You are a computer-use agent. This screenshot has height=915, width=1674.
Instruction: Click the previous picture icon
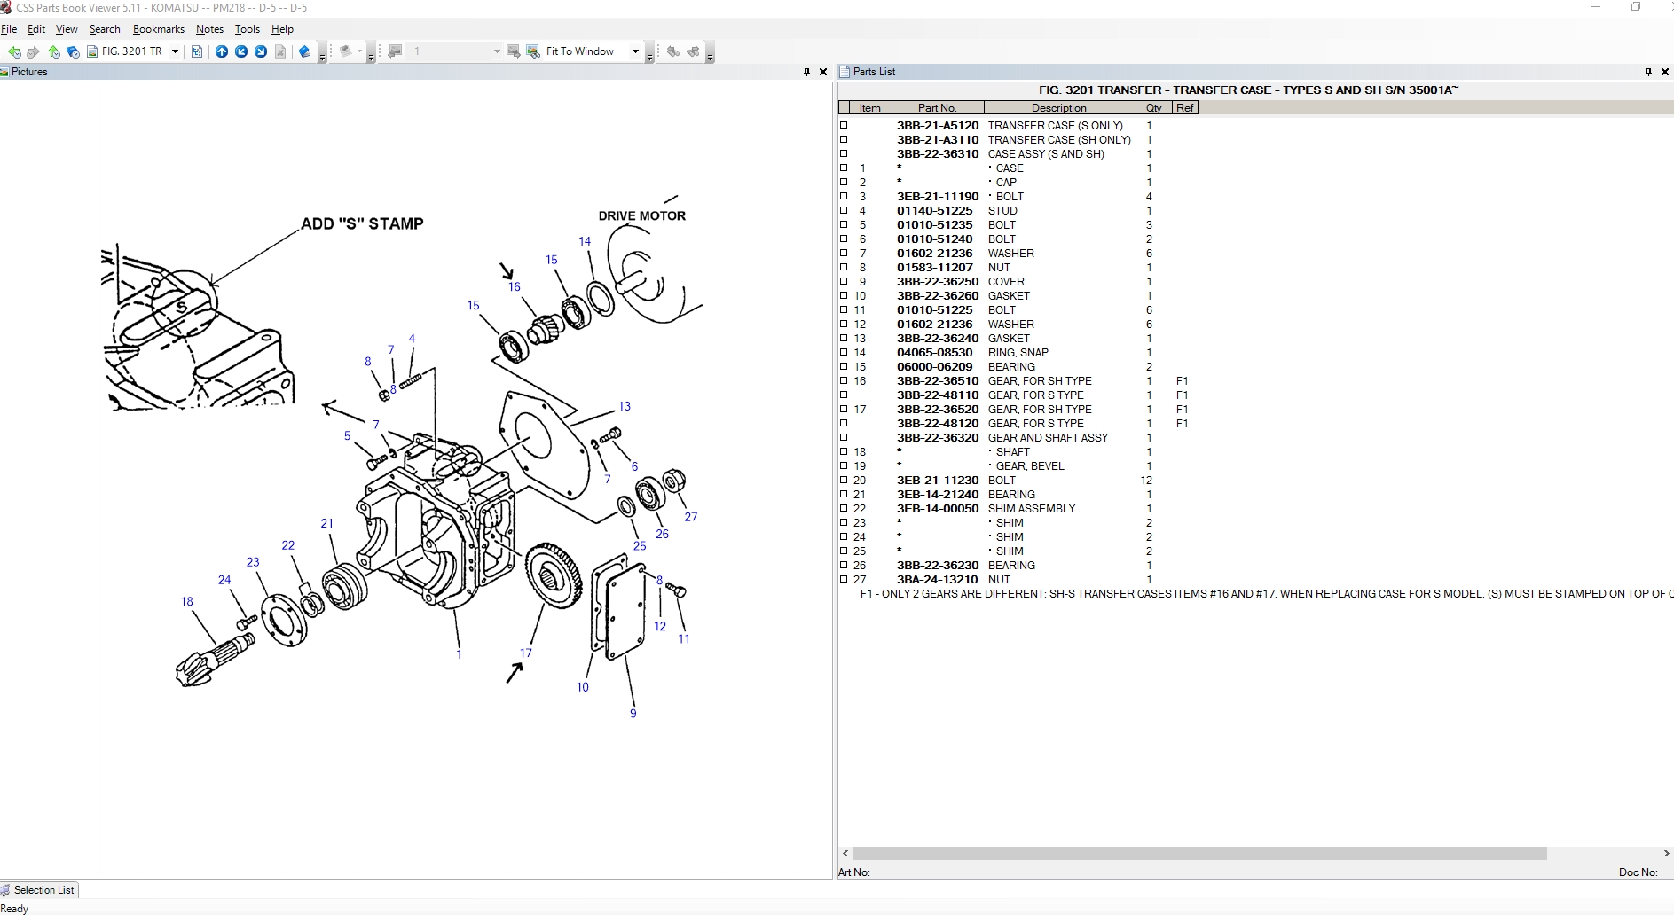click(x=396, y=51)
